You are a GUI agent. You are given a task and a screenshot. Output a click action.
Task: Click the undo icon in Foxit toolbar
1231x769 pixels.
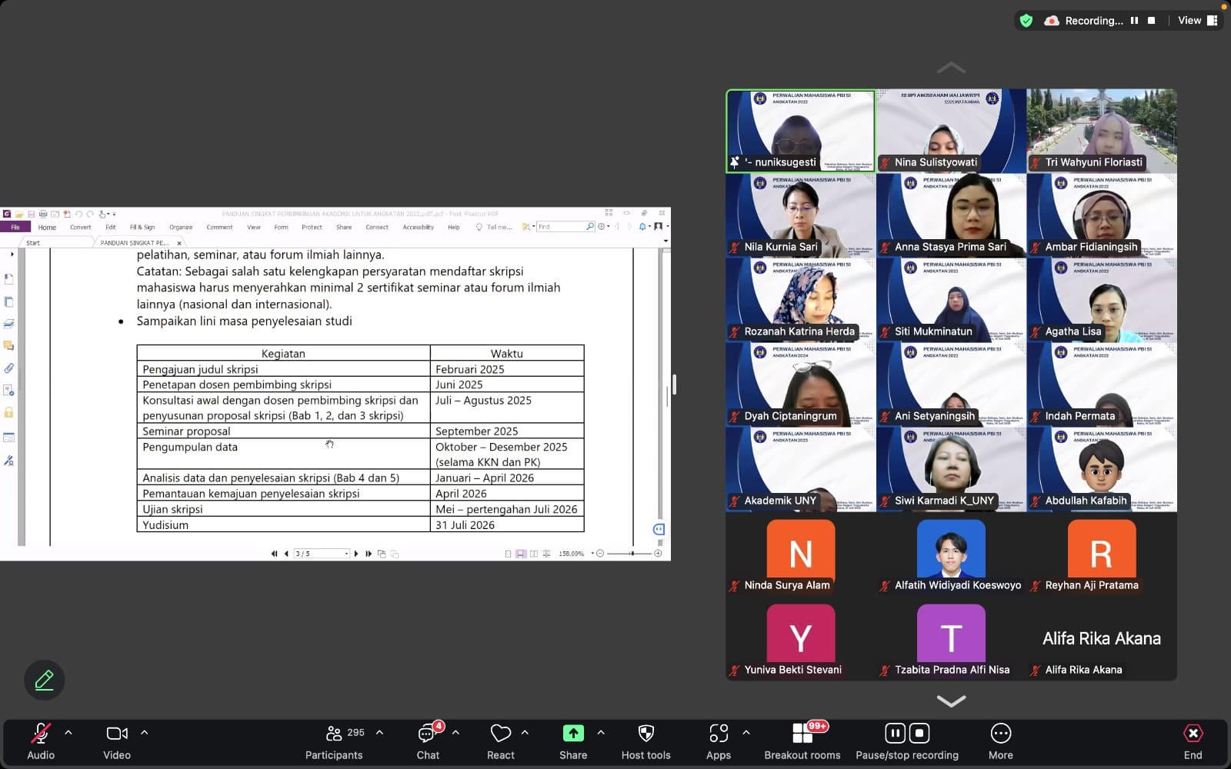78,214
